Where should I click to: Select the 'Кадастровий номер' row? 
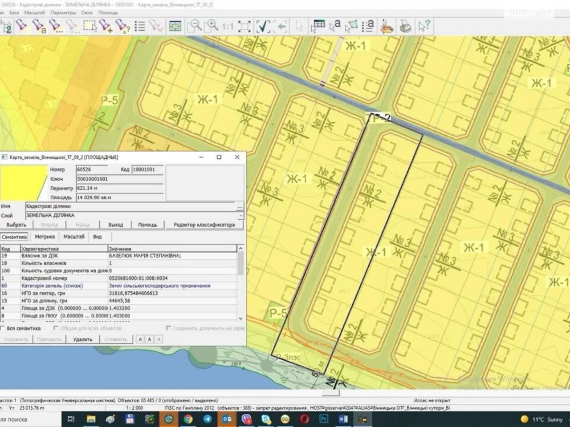click(x=118, y=278)
